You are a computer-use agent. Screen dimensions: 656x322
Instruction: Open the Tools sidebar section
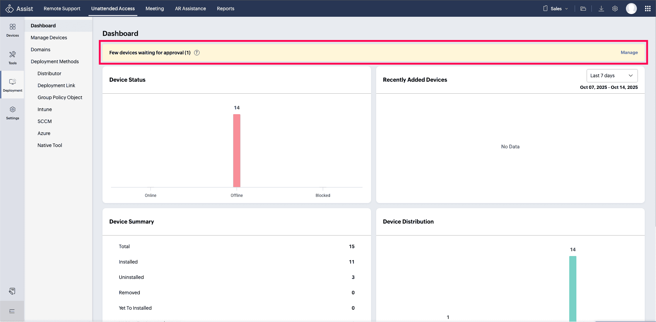click(x=12, y=57)
